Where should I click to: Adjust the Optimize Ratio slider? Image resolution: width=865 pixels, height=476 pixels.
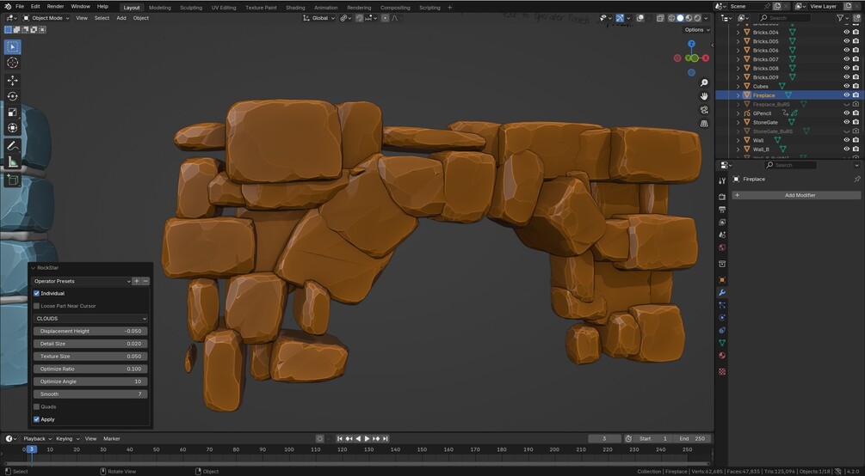pyautogui.click(x=90, y=369)
